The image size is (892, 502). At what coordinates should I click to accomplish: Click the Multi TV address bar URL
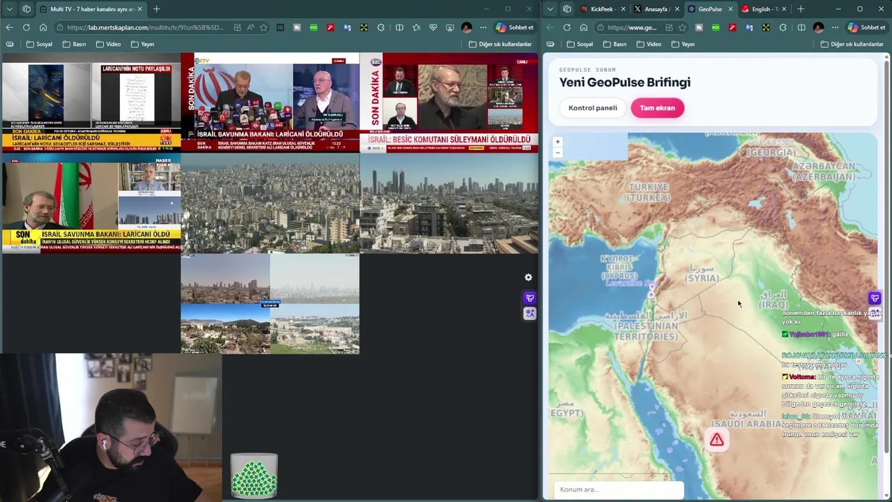(145, 27)
